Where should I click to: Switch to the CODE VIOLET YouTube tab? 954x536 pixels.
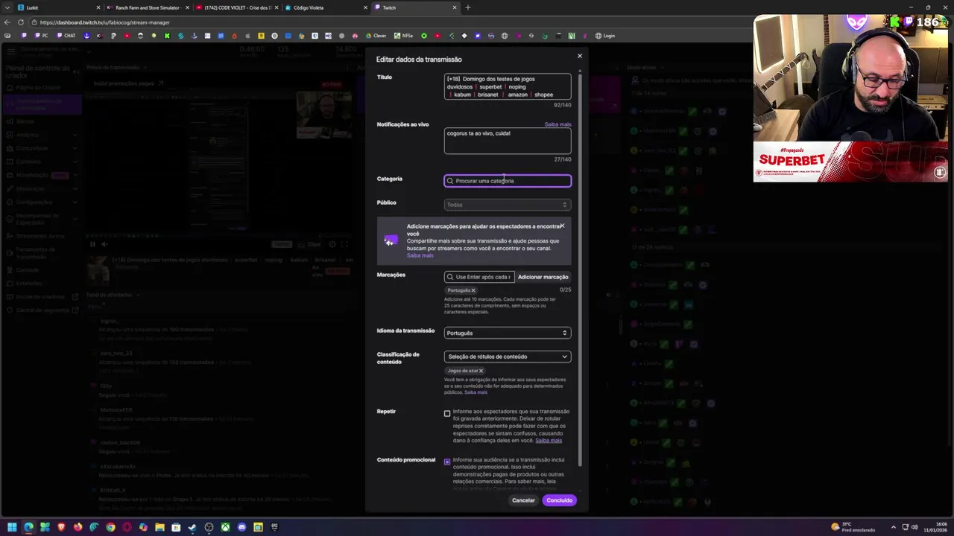click(x=237, y=7)
